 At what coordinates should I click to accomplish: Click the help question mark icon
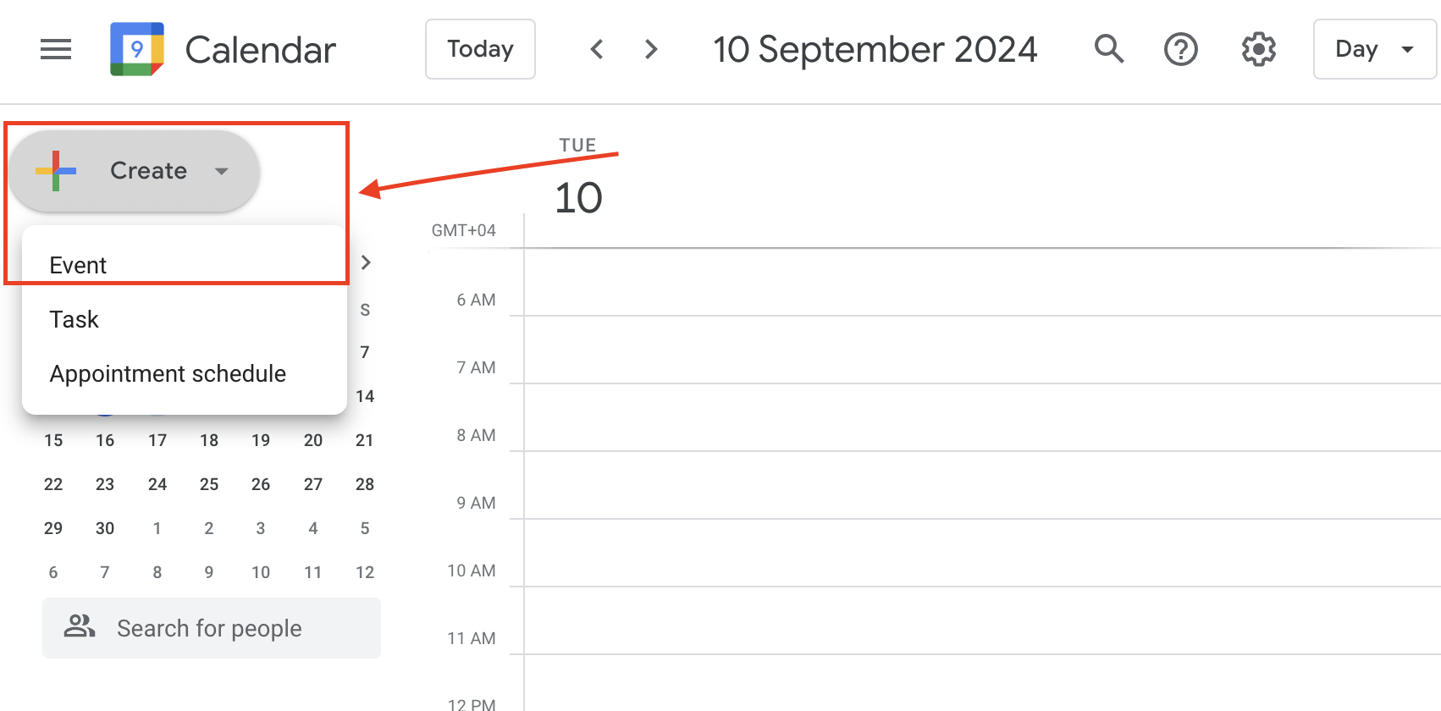coord(1180,49)
